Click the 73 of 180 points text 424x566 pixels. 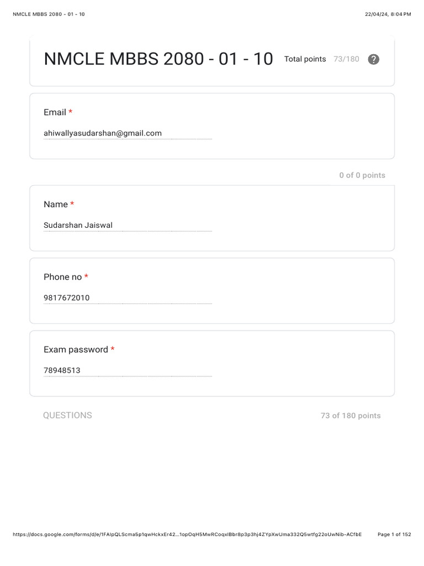pyautogui.click(x=351, y=416)
